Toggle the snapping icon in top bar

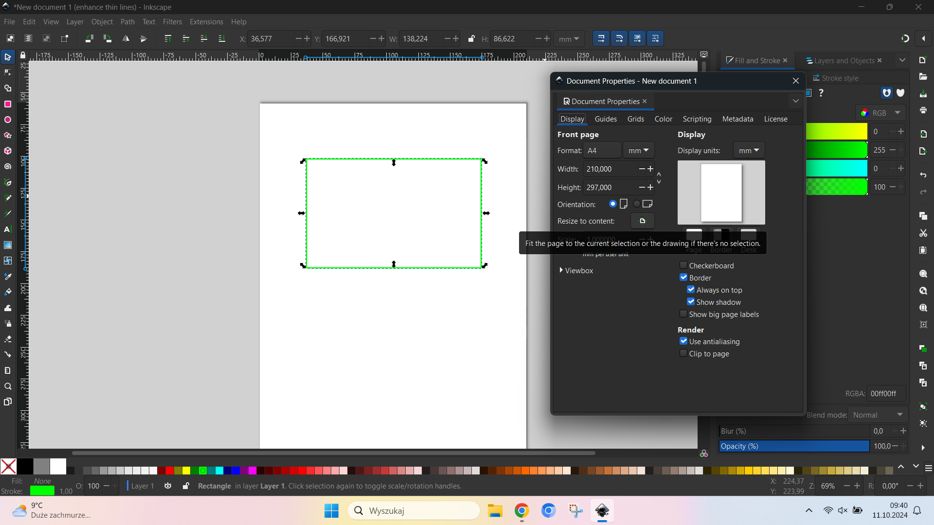pos(905,38)
